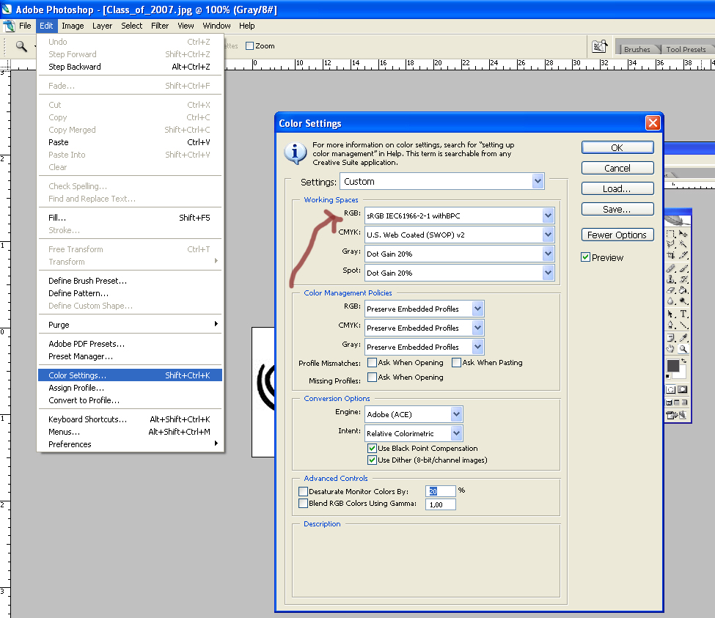Select the Eyedropper tool in toolbox
715x618 pixels.
683,338
